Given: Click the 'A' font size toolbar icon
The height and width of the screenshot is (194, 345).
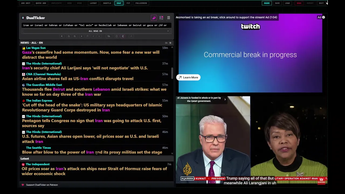Looking at the screenshot, I should 61,36.
